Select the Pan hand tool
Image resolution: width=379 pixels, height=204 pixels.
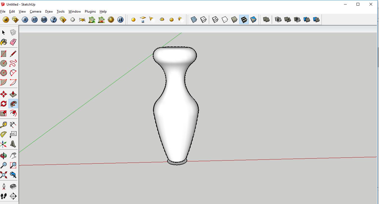(13, 156)
